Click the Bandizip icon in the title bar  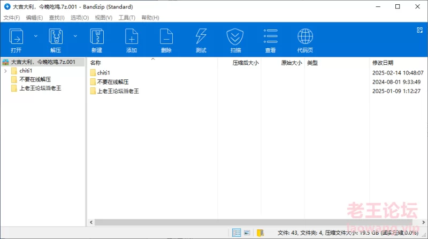point(7,6)
